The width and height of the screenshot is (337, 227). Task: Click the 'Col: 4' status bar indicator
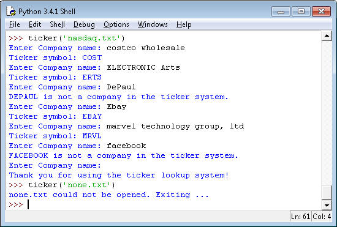(322, 217)
